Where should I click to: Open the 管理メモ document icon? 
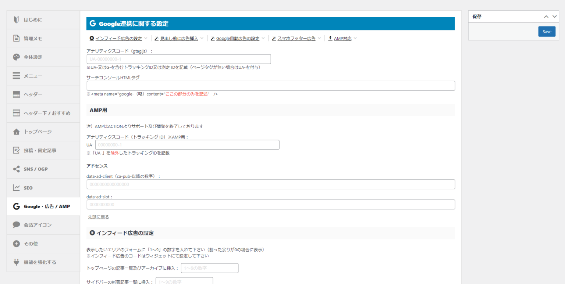coord(16,38)
